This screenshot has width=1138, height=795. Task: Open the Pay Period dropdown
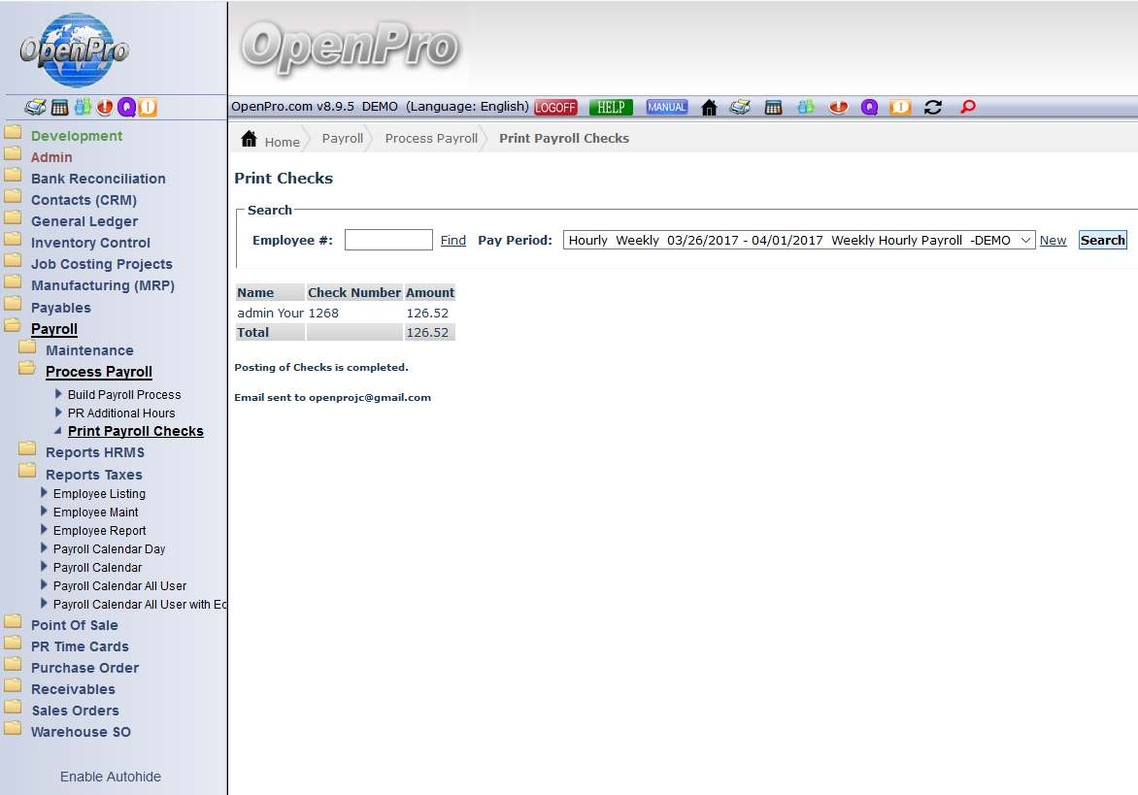point(799,240)
